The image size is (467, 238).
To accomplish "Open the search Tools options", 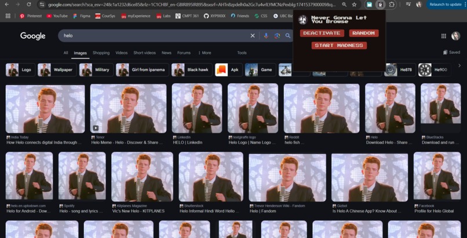I will 242,53.
